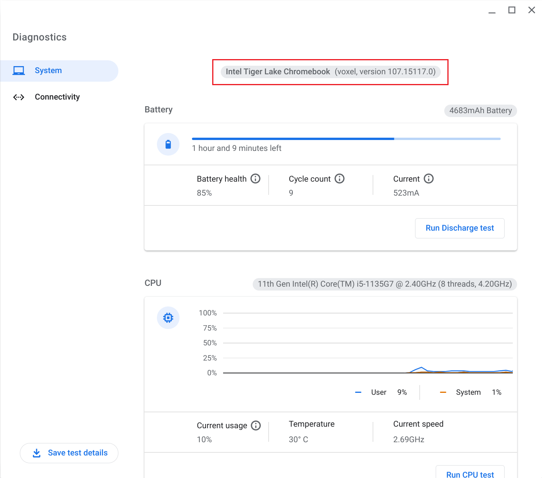Click the Current usage info icon

pos(256,425)
